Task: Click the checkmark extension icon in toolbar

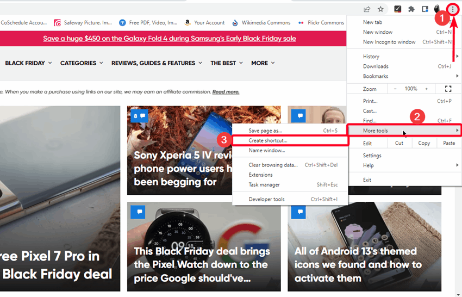Action: (x=397, y=9)
